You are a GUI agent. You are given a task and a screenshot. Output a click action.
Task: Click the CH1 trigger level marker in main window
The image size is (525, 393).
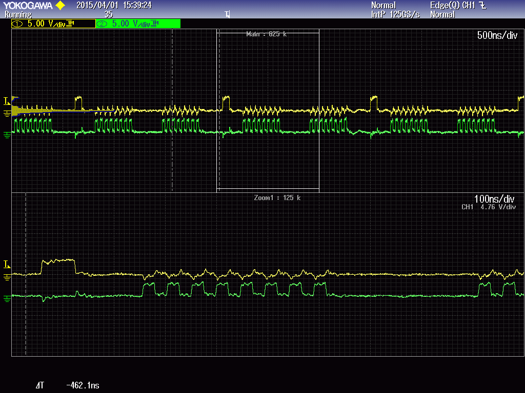point(7,101)
